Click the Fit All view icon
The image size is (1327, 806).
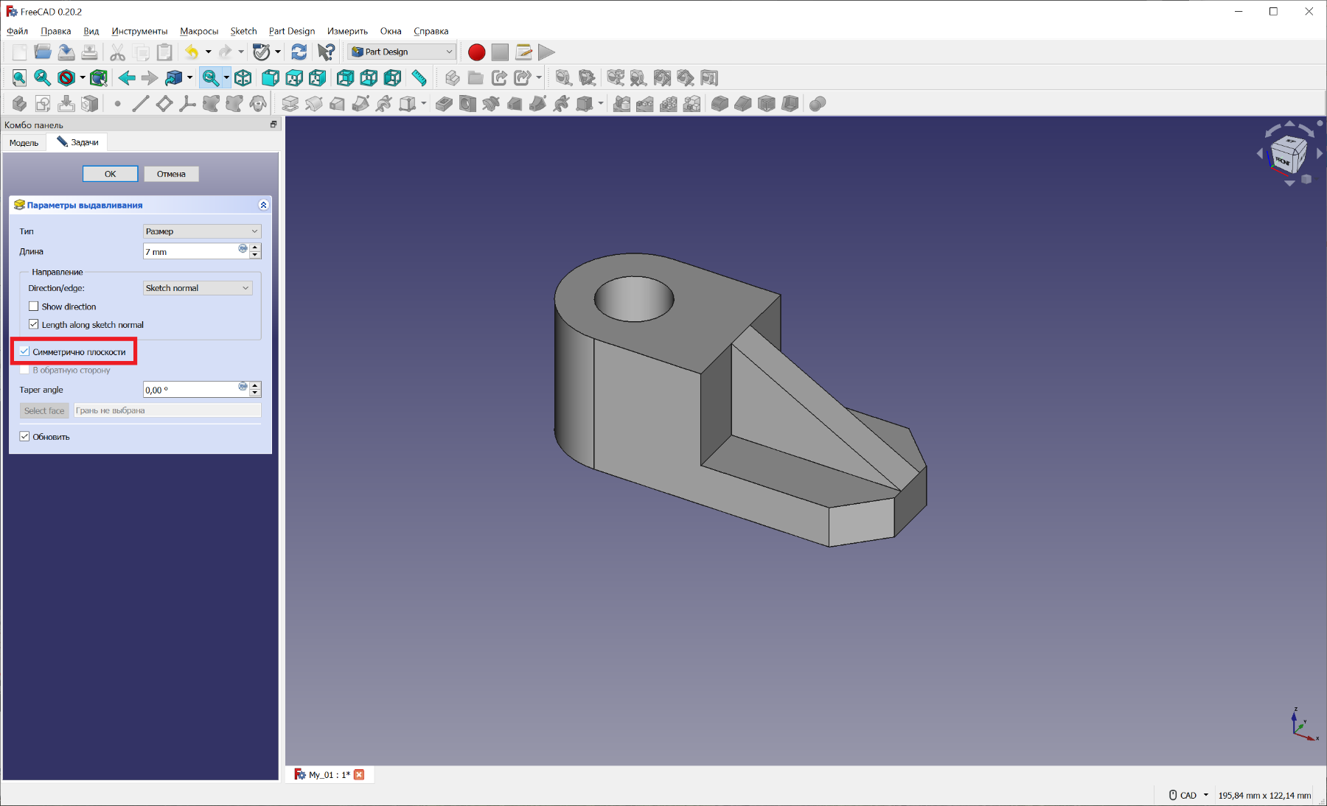point(19,77)
